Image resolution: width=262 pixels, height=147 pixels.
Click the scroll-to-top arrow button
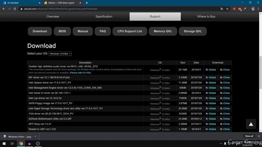click(x=251, y=124)
